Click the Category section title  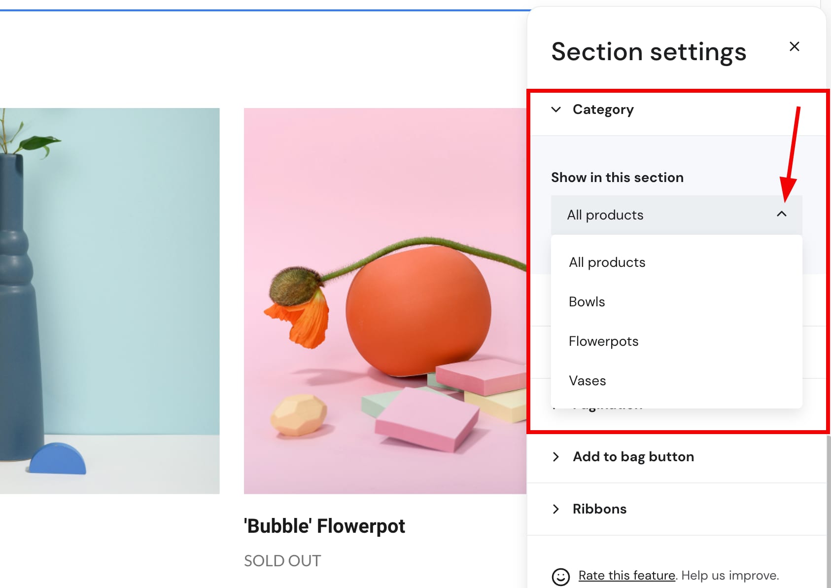603,110
